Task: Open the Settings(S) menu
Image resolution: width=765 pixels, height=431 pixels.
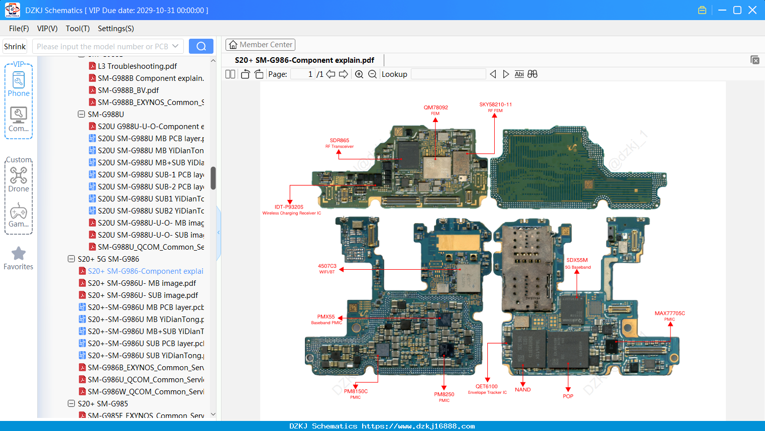Action: 116,29
